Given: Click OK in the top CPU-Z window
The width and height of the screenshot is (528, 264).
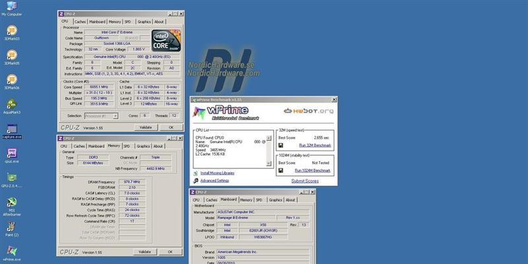Looking at the screenshot, I should coord(171,127).
